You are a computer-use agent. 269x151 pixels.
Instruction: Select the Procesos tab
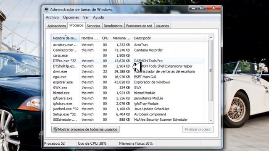[x=76, y=25]
